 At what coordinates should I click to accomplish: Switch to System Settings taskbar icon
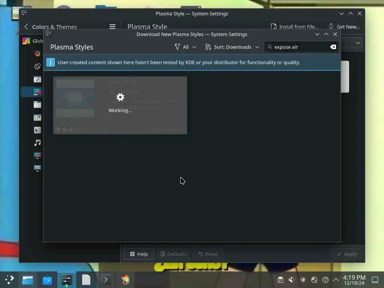(x=67, y=280)
